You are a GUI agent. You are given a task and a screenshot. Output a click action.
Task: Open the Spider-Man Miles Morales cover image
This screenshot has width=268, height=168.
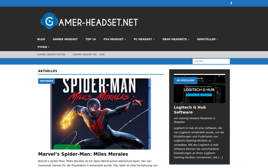pos(100,114)
